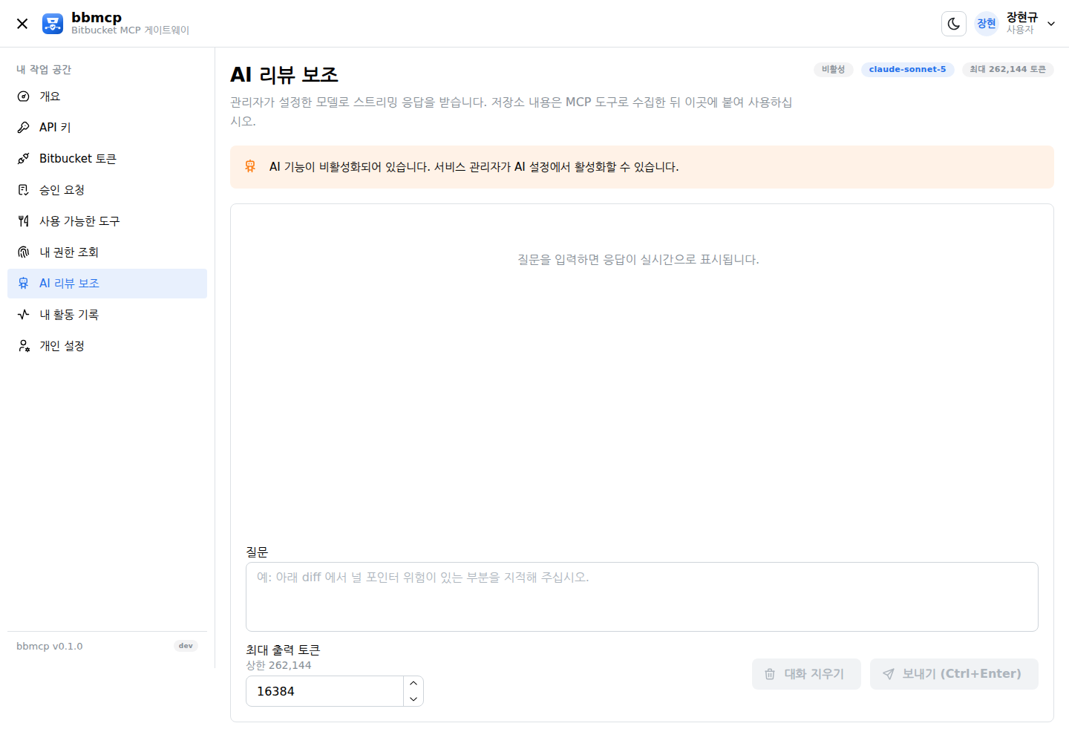
Task: Click the 내 작업 공간 section label
Action: [x=44, y=70]
